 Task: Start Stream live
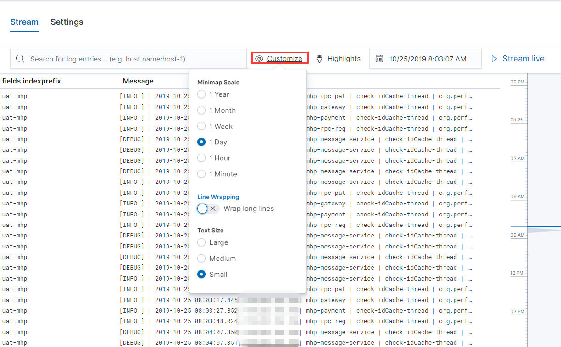point(517,59)
